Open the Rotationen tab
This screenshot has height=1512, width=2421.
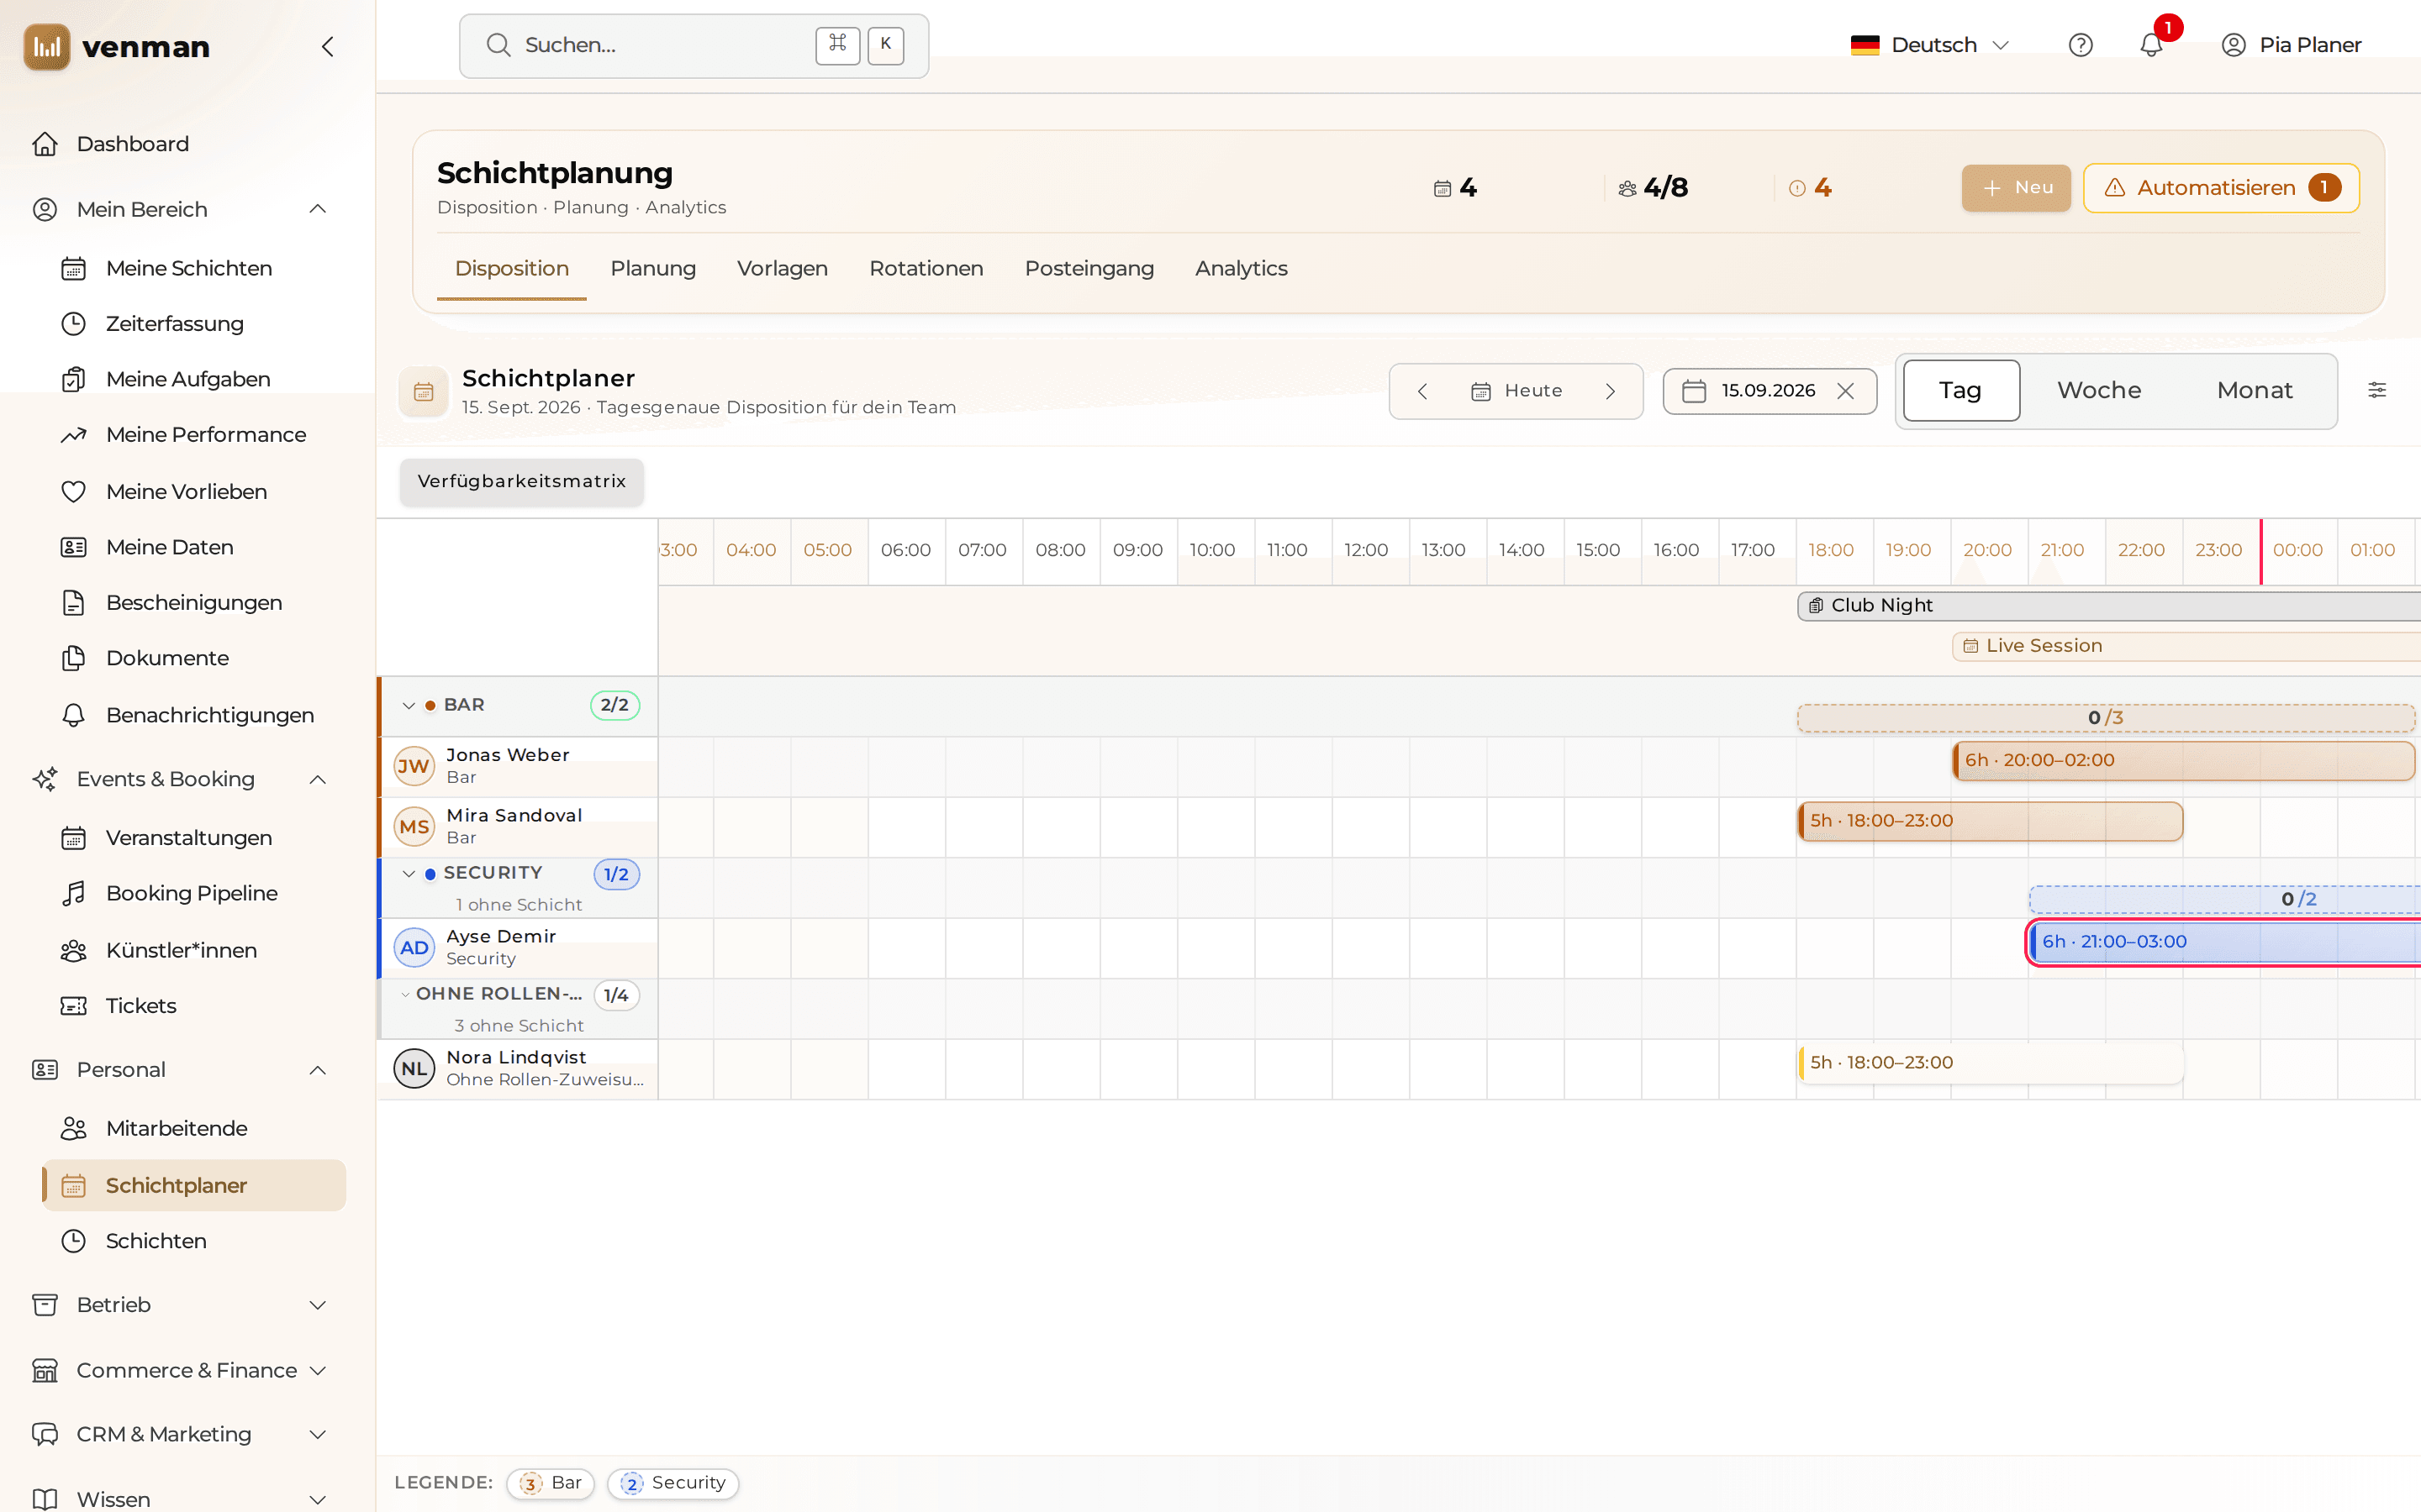click(926, 268)
